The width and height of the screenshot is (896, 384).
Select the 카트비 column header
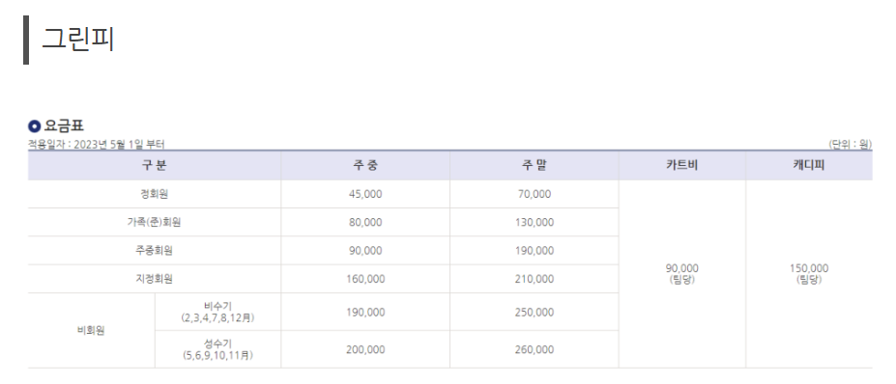(x=681, y=166)
